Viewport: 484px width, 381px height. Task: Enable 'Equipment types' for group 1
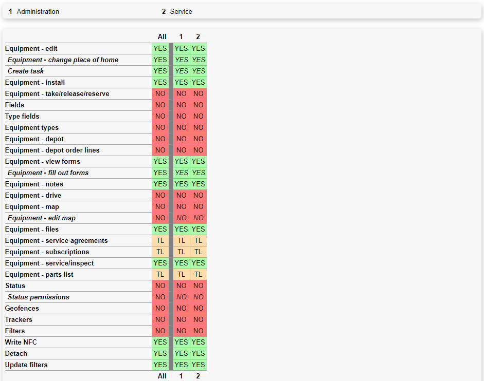(181, 128)
